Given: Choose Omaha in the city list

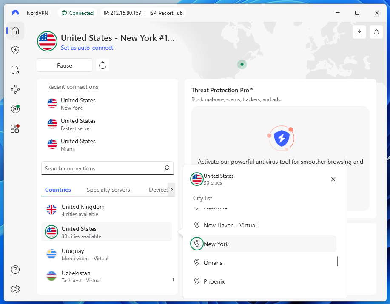Looking at the screenshot, I should (x=263, y=262).
